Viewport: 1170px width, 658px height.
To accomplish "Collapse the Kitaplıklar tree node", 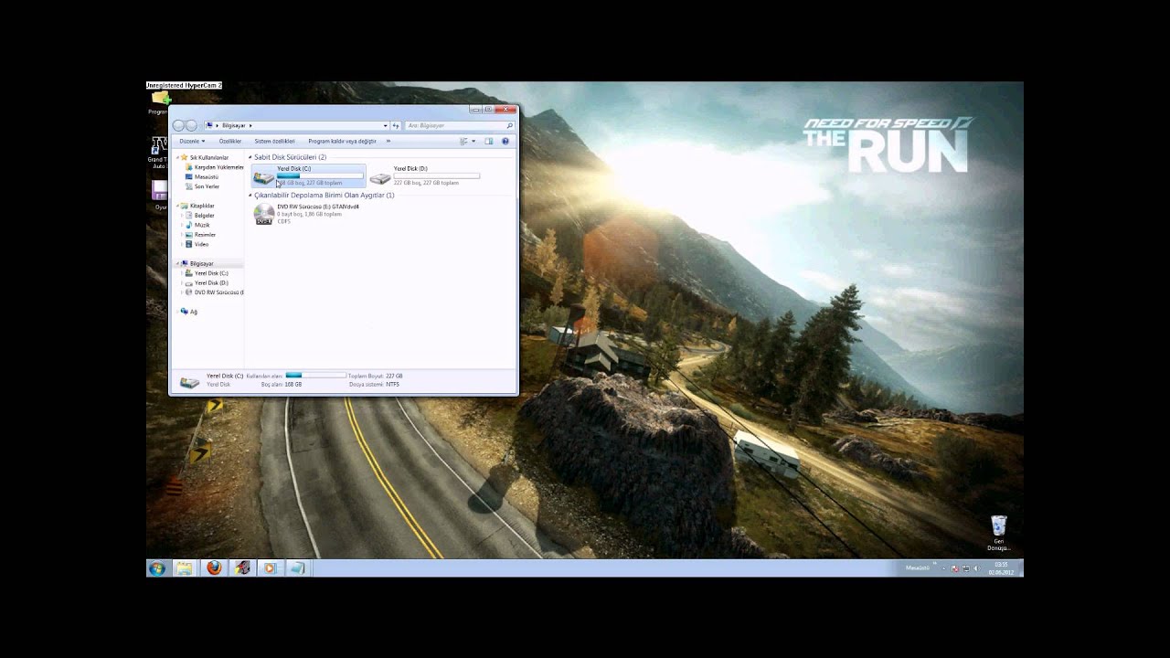I will click(177, 206).
